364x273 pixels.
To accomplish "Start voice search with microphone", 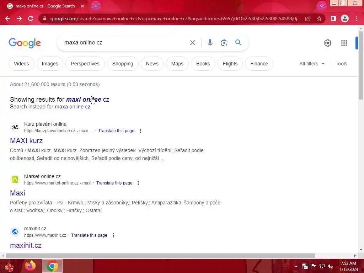I will coord(210,43).
